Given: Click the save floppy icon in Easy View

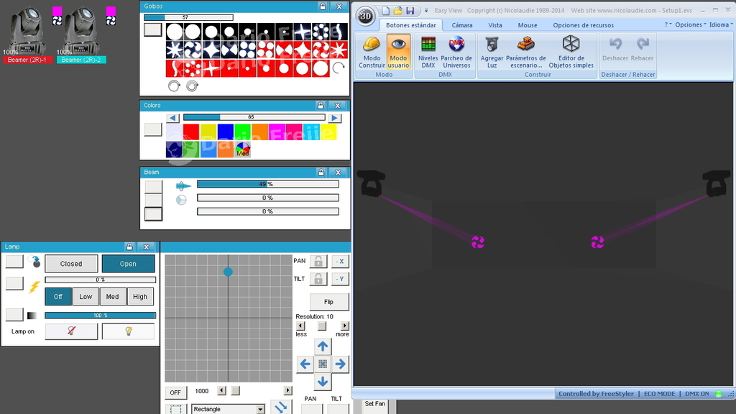Looking at the screenshot, I should [410, 10].
